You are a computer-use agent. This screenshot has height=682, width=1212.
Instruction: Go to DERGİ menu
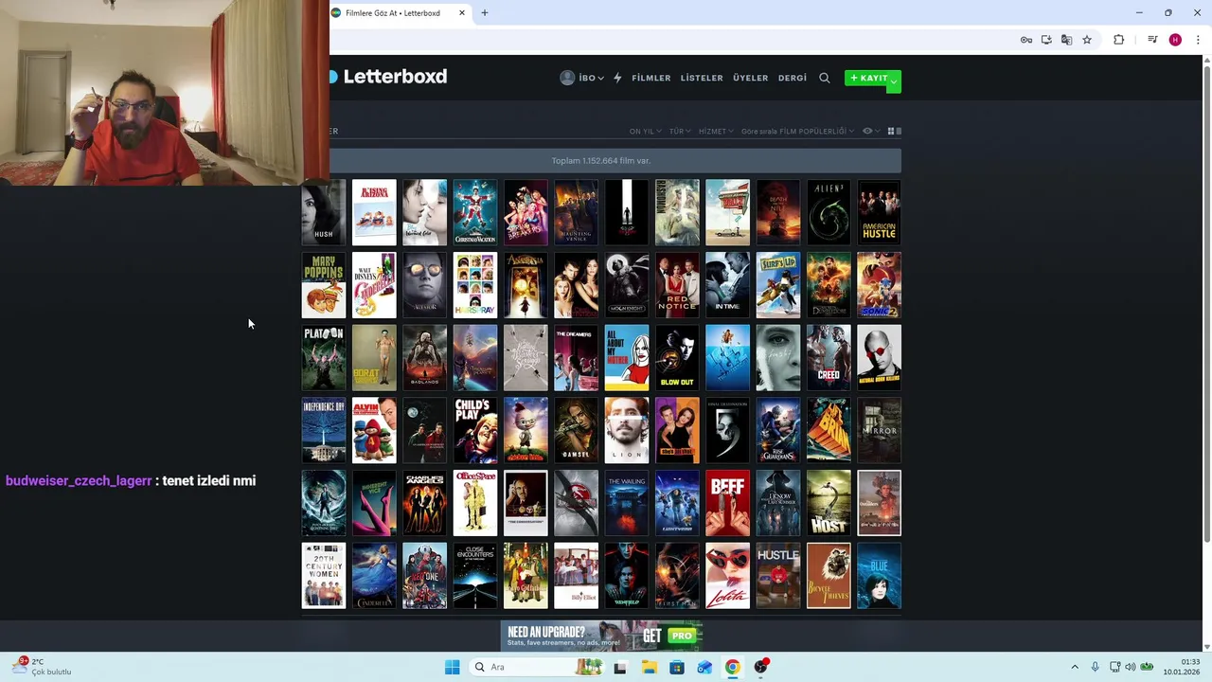pyautogui.click(x=793, y=78)
